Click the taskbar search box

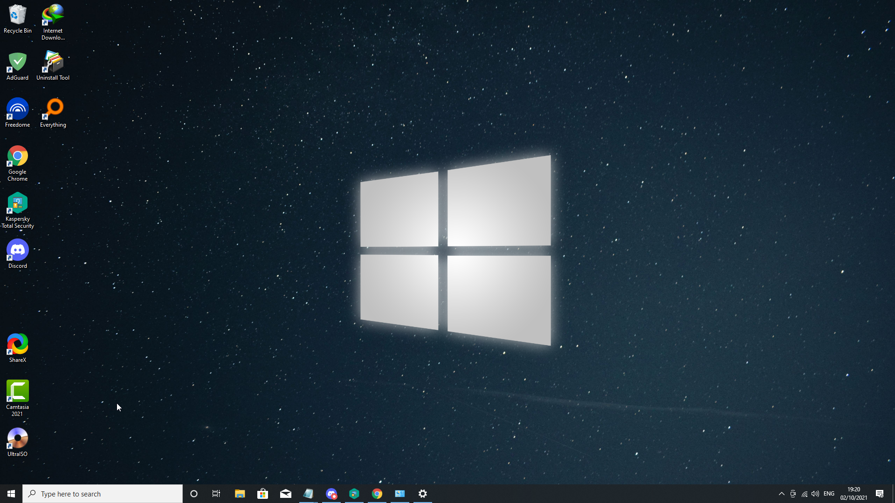[x=103, y=494]
